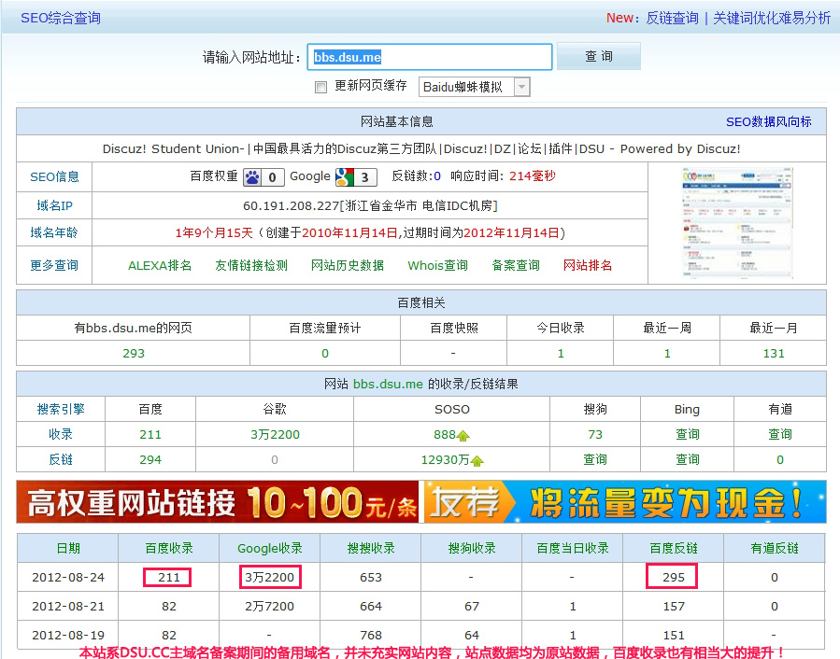
Task: Click the 域名年龄 row label
Action: tap(54, 232)
